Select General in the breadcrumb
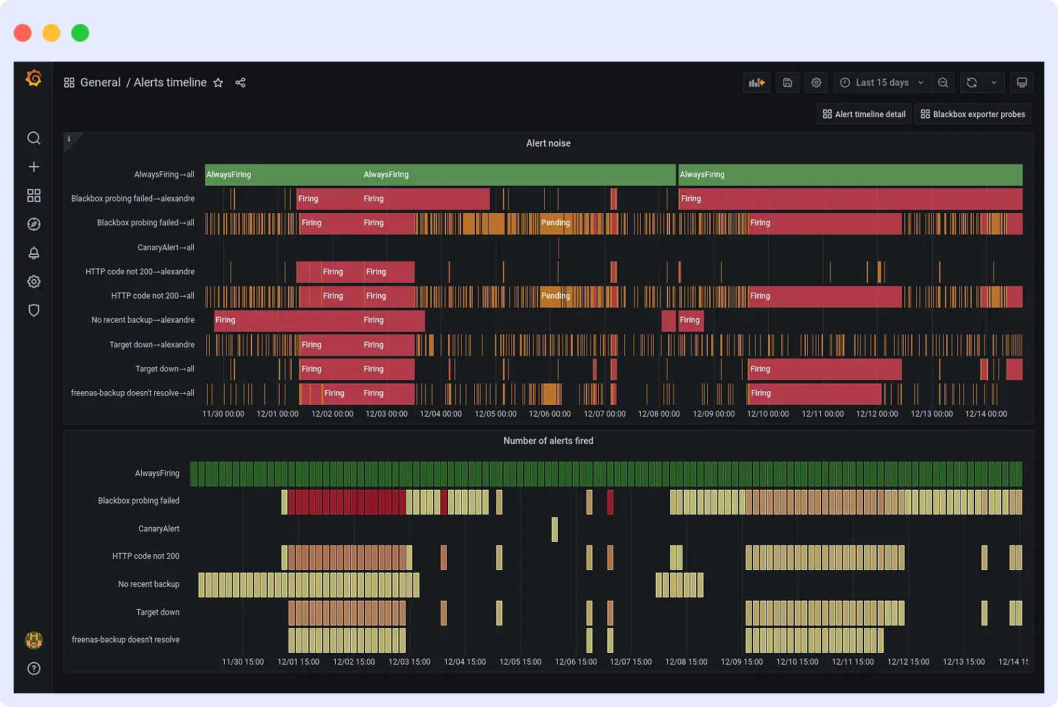This screenshot has height=707, width=1058. 101,82
